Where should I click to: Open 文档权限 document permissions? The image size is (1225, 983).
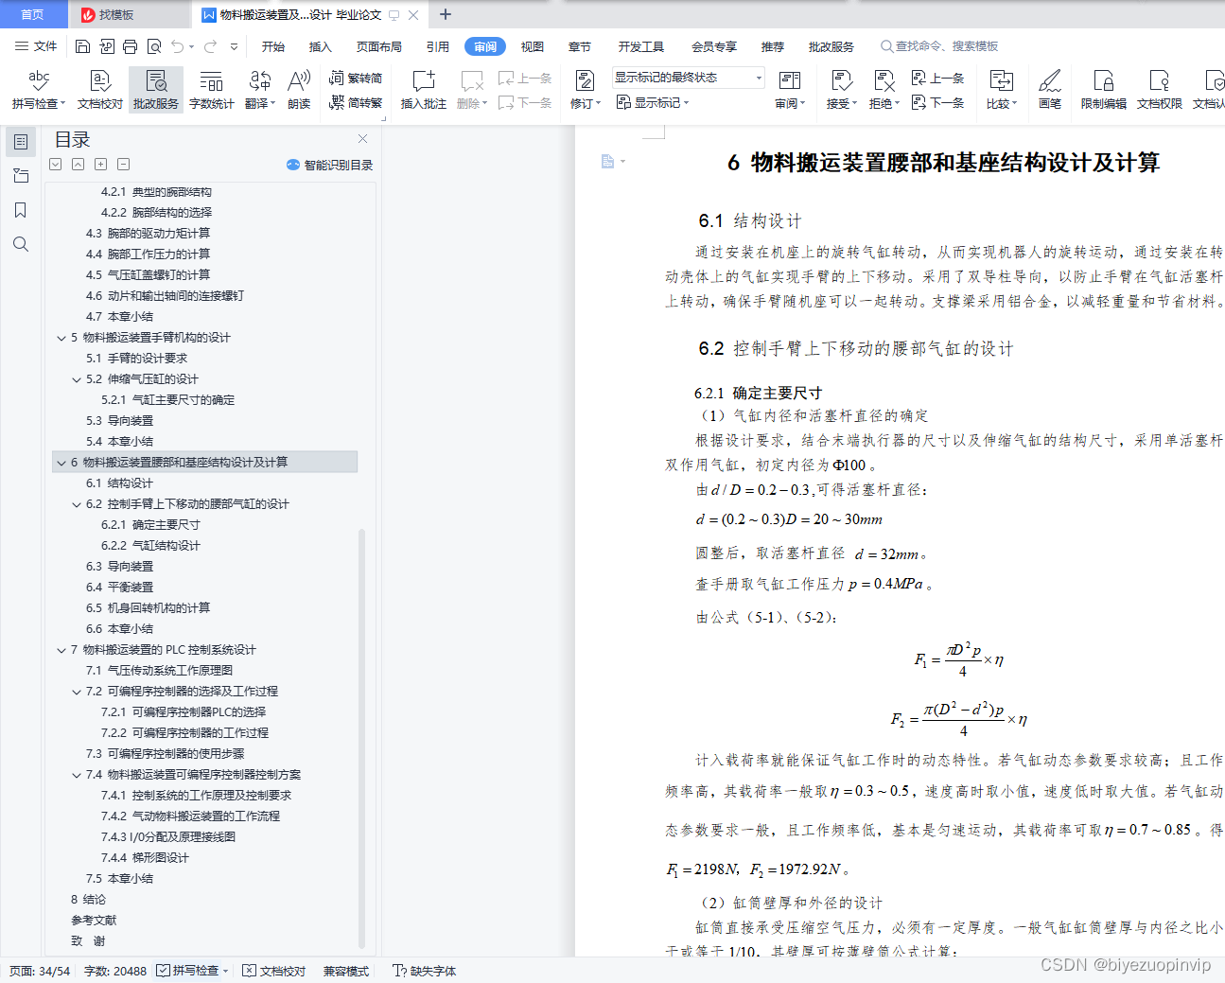coord(1159,90)
